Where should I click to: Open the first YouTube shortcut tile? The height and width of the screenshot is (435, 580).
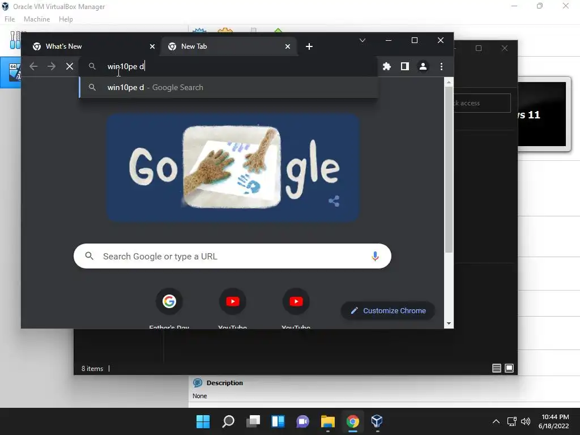233,307
